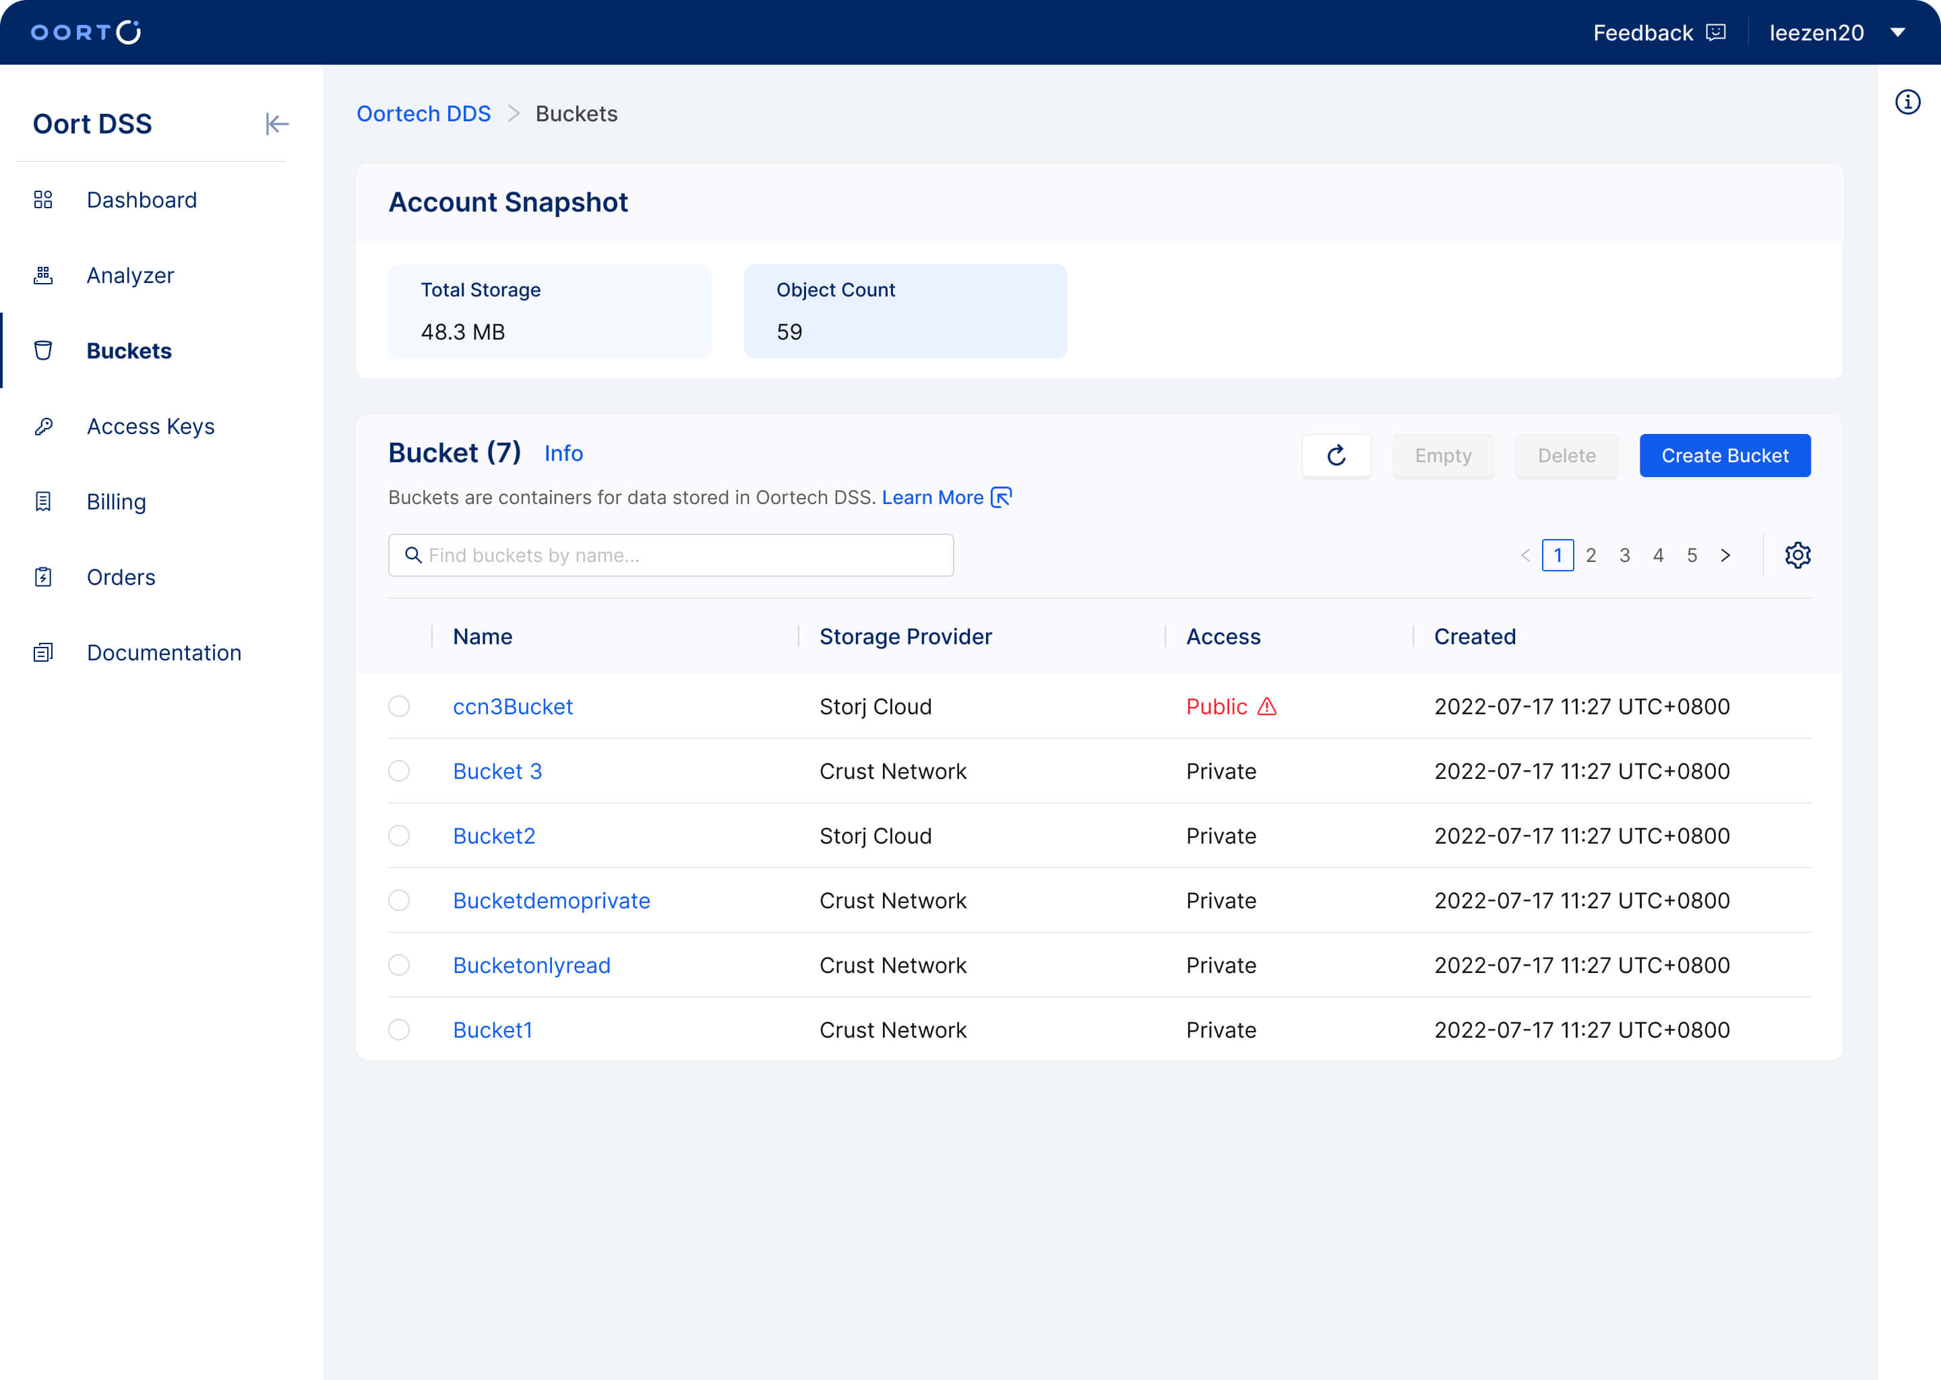The width and height of the screenshot is (1941, 1380).
Task: Go to the next page of buckets
Action: [1726, 555]
